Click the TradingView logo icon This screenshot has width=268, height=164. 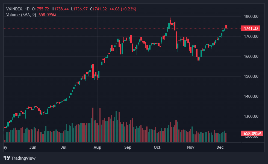7,158
